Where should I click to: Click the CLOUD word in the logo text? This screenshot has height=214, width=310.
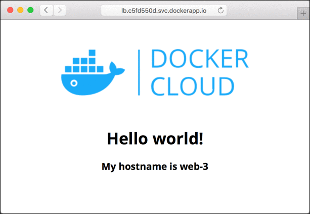pos(193,85)
